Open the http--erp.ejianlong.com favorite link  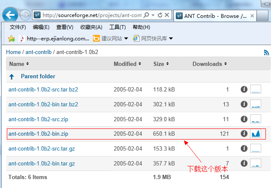pyautogui.click(x=54, y=38)
